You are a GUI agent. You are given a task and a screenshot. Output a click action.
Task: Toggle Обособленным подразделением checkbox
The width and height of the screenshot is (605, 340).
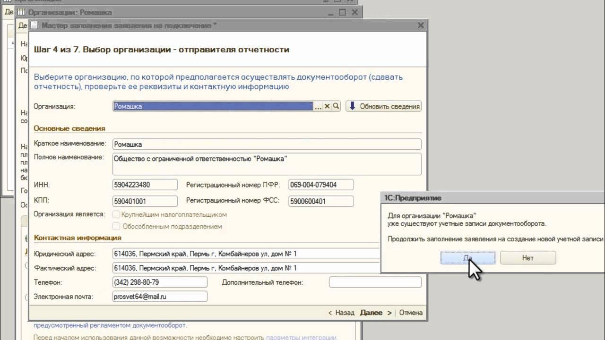point(116,227)
